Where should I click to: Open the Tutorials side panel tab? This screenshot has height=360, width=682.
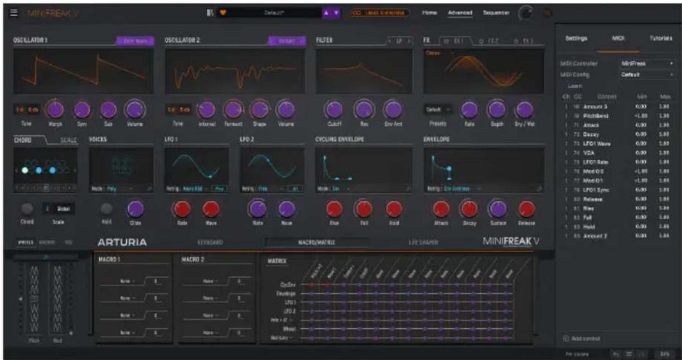(660, 38)
